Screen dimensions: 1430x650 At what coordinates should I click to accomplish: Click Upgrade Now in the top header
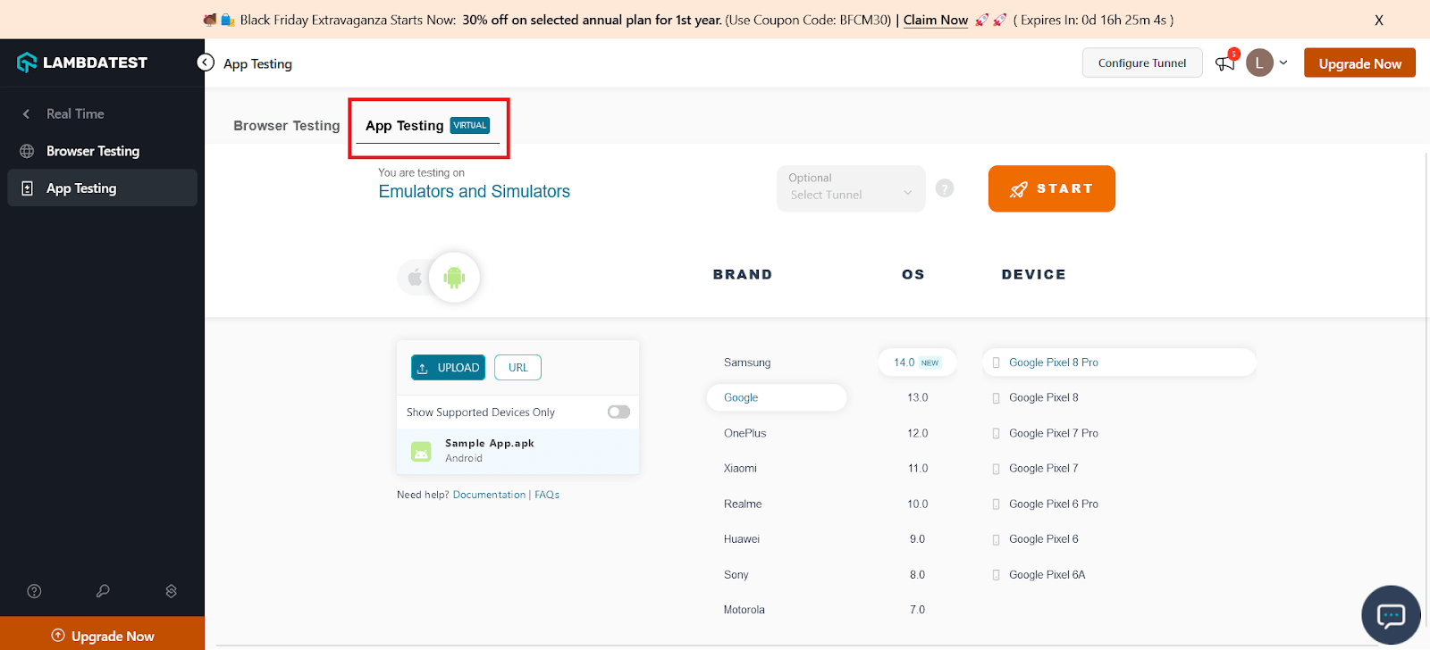(x=1359, y=63)
